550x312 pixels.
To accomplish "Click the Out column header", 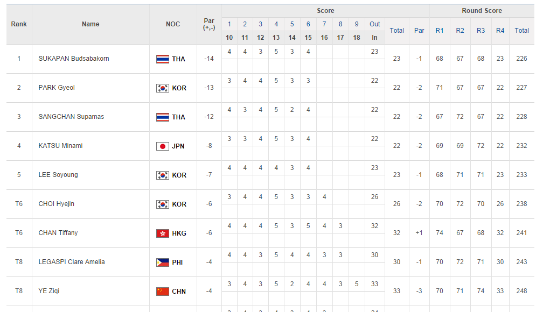I will [x=375, y=24].
